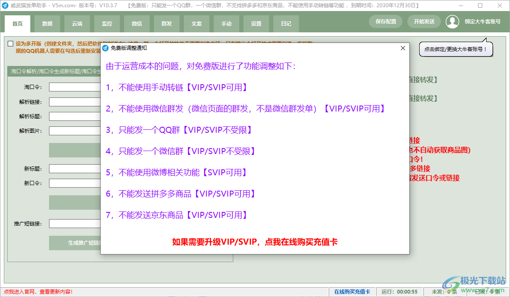Click the 解析图片 input field
The image size is (510, 297).
pos(75,131)
